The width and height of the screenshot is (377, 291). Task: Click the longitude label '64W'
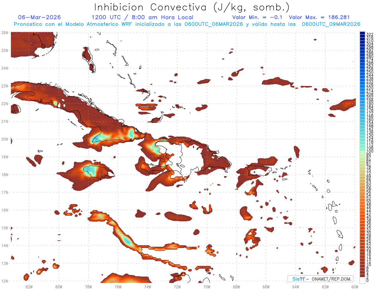[x=296, y=286]
